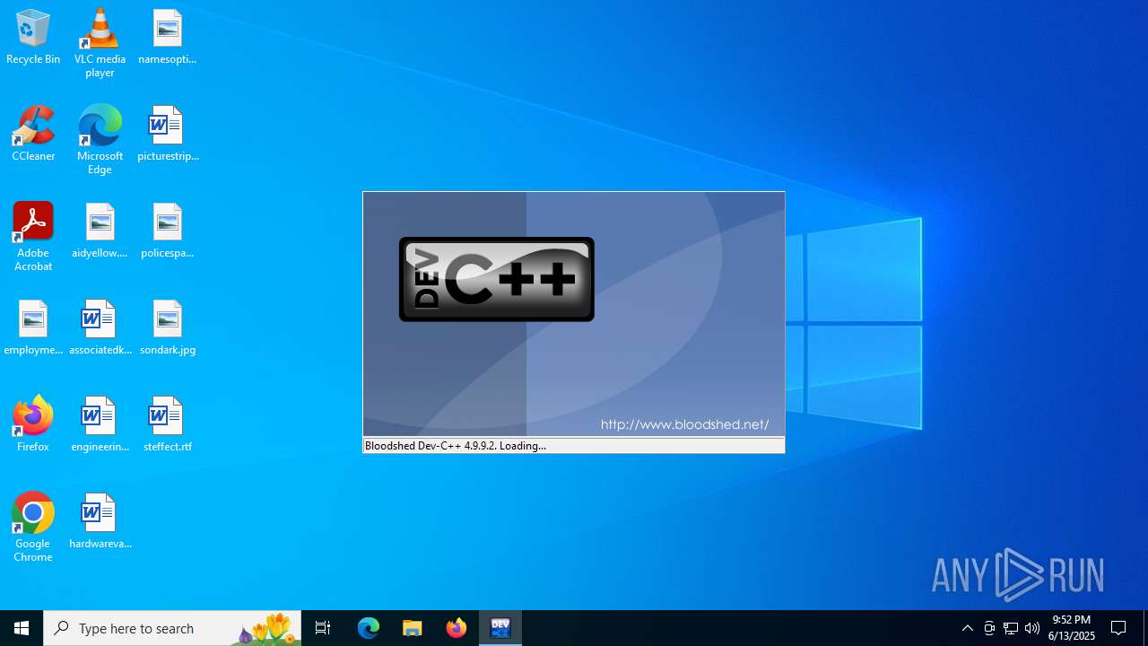Open File Explorer from taskbar
This screenshot has height=646, width=1148.
click(x=413, y=628)
